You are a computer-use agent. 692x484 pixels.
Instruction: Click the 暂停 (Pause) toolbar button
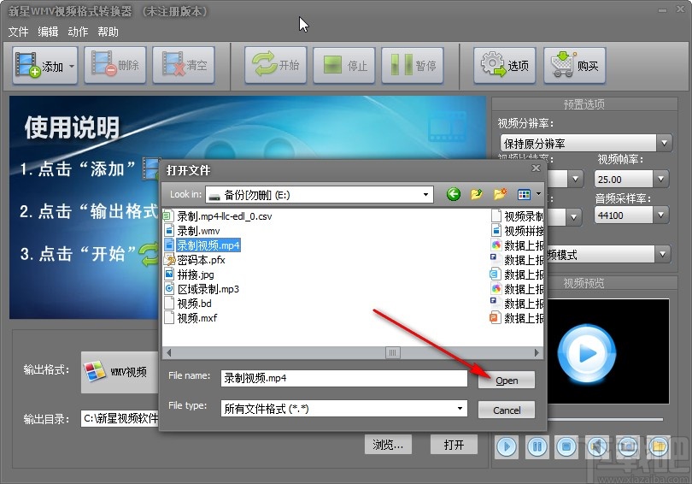(413, 65)
